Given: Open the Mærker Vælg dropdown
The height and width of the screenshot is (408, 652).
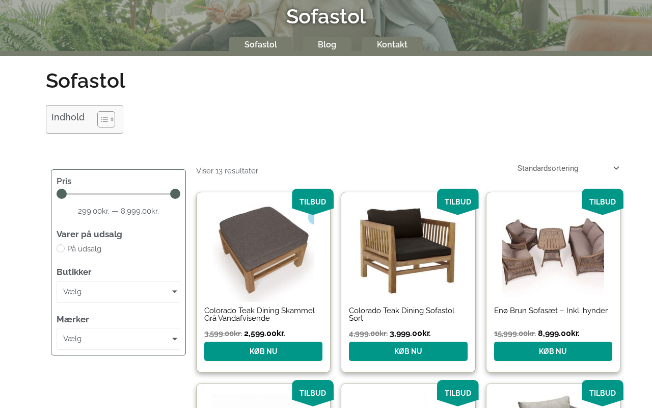Looking at the screenshot, I should coord(118,339).
